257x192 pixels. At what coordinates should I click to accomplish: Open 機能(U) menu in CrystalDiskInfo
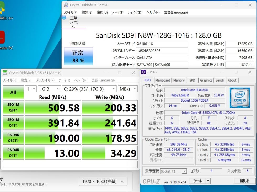102,12
